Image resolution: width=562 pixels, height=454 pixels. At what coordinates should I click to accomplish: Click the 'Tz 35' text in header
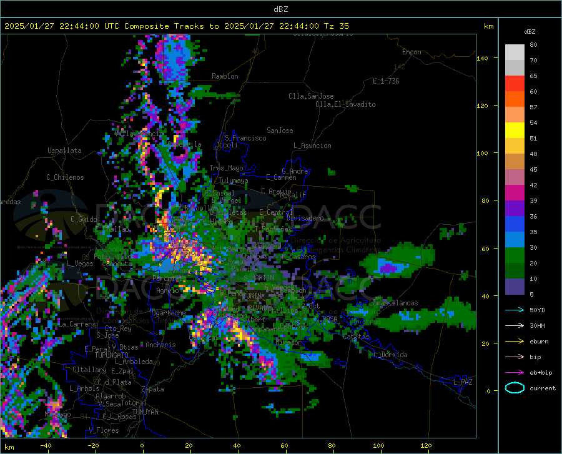[336, 26]
